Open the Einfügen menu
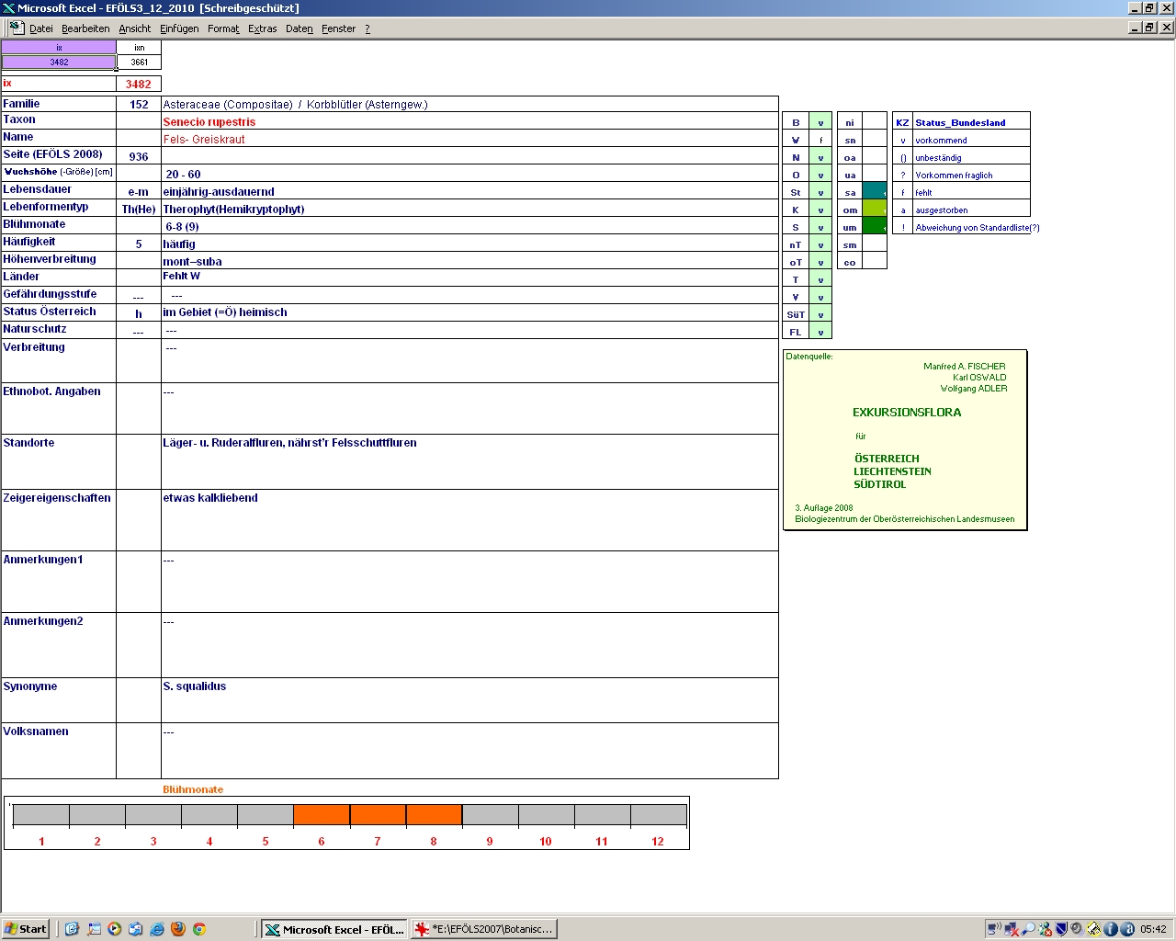Image resolution: width=1176 pixels, height=941 pixels. [179, 28]
